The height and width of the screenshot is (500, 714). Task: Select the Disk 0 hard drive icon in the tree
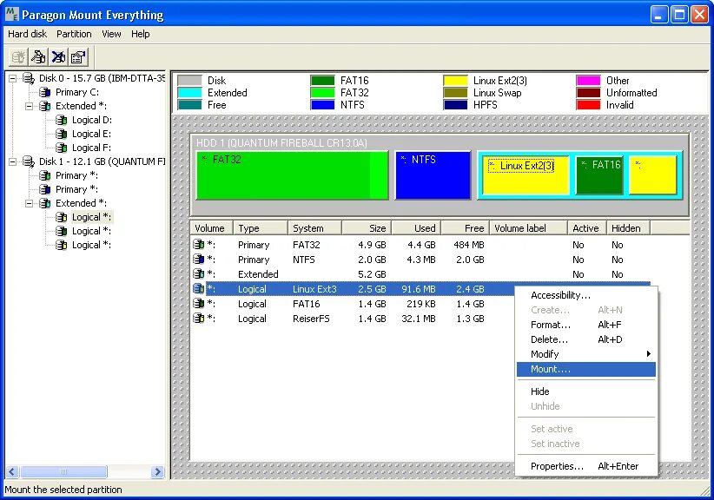tap(29, 78)
